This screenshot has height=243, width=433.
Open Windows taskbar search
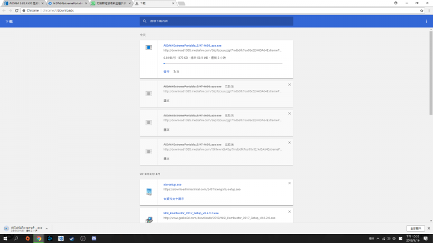(x=16, y=239)
